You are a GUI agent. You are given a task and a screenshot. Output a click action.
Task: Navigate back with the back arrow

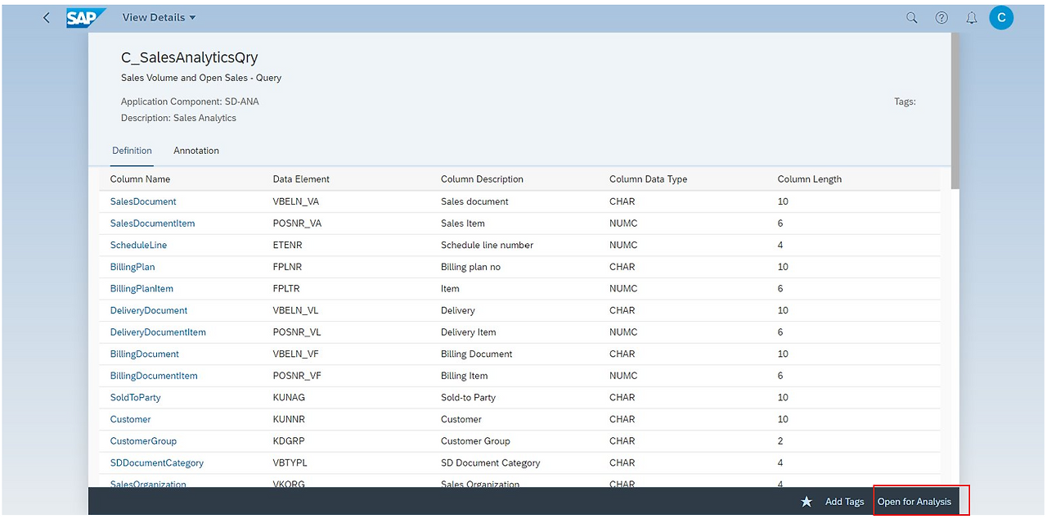coord(46,17)
